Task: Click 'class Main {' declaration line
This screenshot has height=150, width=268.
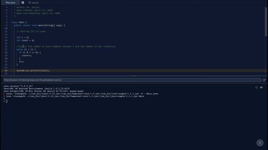Action: (19, 22)
